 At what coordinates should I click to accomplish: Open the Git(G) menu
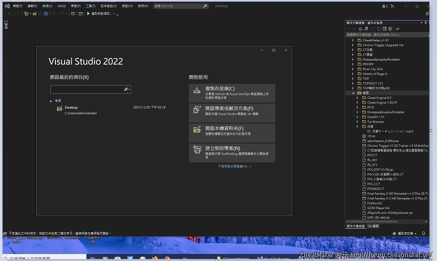[61, 6]
